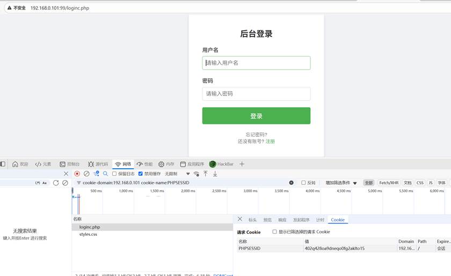
Task: Click the cookie-domain filter text field
Action: (184, 183)
